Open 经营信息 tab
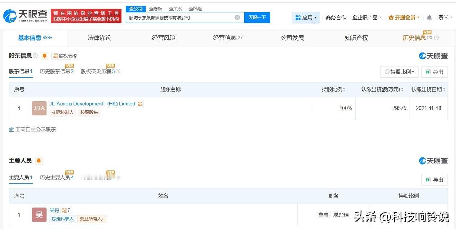The height and width of the screenshot is (229, 456). tap(228, 38)
